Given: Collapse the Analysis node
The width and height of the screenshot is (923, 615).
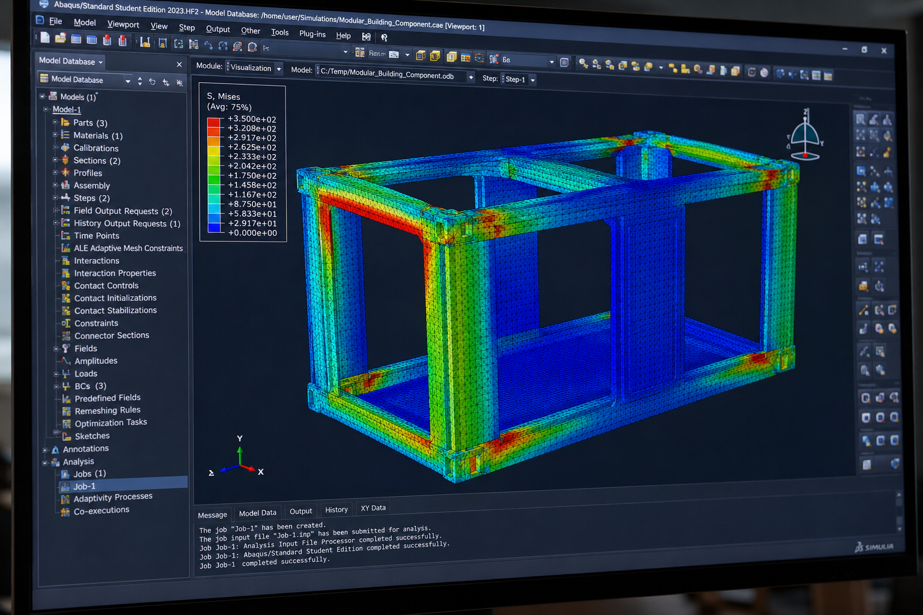Looking at the screenshot, I should (x=45, y=462).
